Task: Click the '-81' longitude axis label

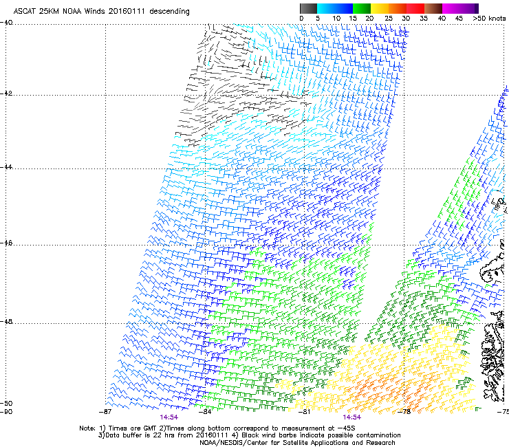Action: [x=304, y=412]
